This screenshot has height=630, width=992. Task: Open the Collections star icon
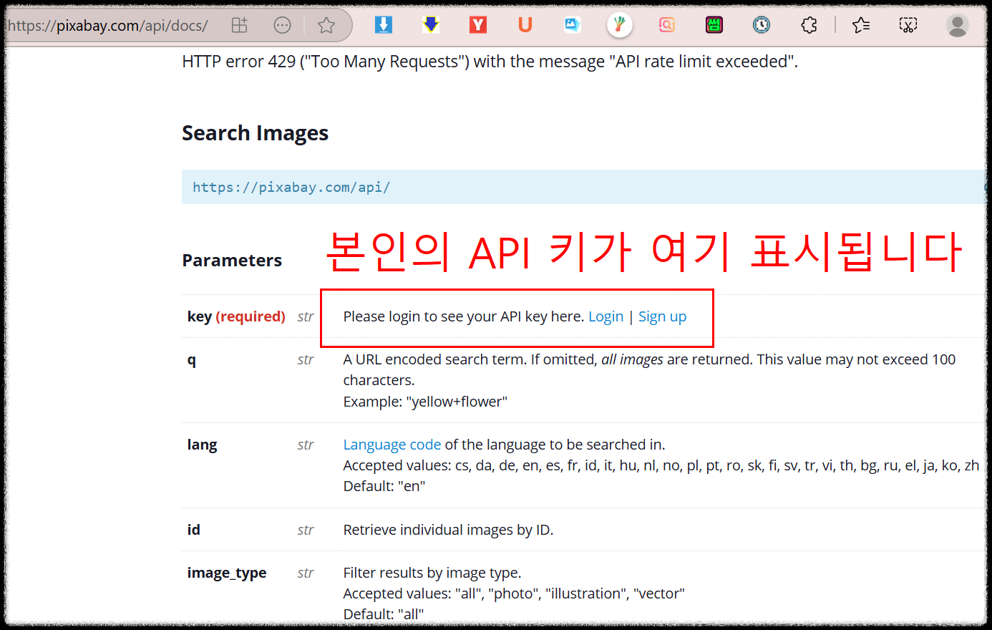click(861, 24)
